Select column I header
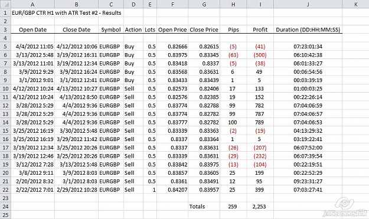This screenshot has height=219, width=369. [260, 4]
